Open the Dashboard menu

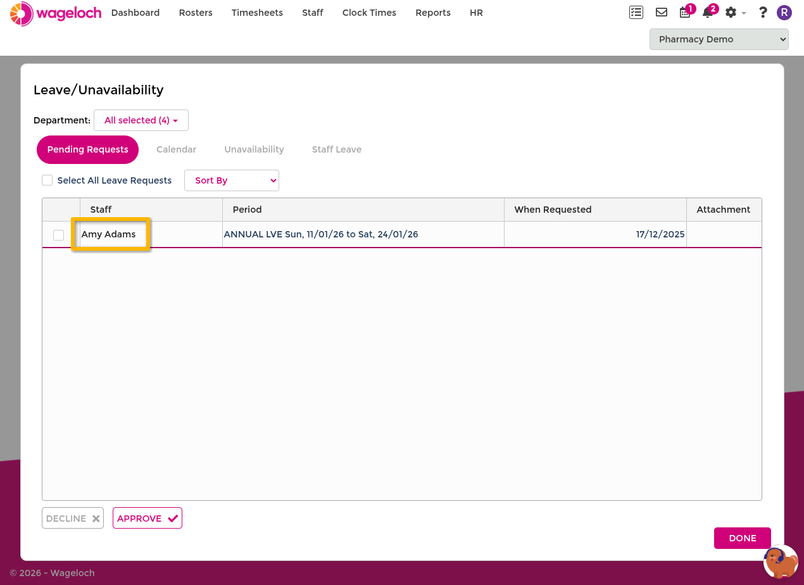(x=135, y=13)
